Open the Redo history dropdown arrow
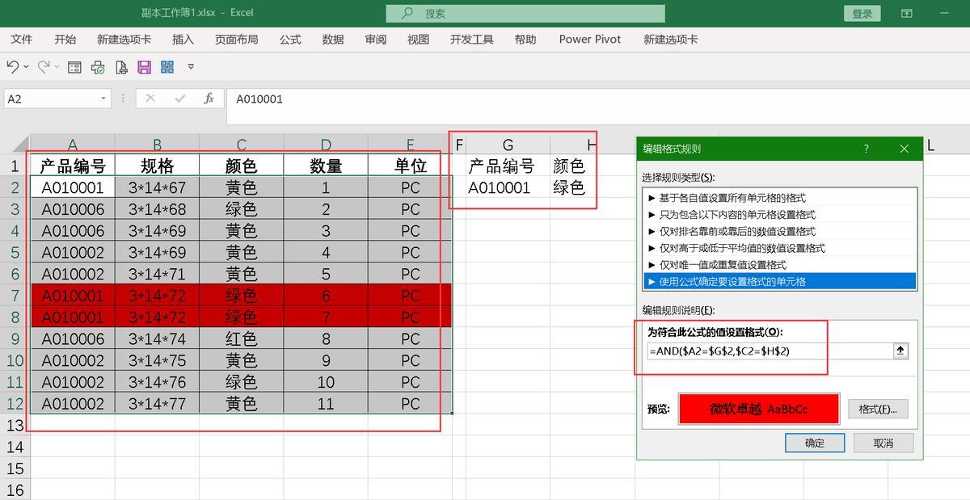 [57, 67]
